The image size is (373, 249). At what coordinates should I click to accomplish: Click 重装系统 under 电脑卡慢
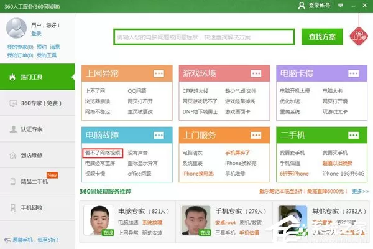tap(290, 111)
